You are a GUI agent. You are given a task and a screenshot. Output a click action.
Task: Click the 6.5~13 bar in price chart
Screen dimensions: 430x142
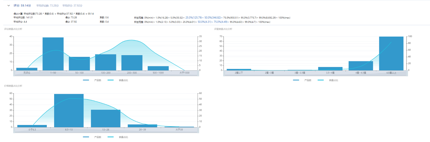(x=69, y=110)
